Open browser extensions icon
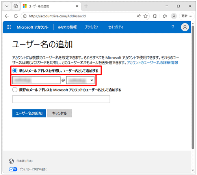Screen dimensions: 197x175 (x=155, y=16)
